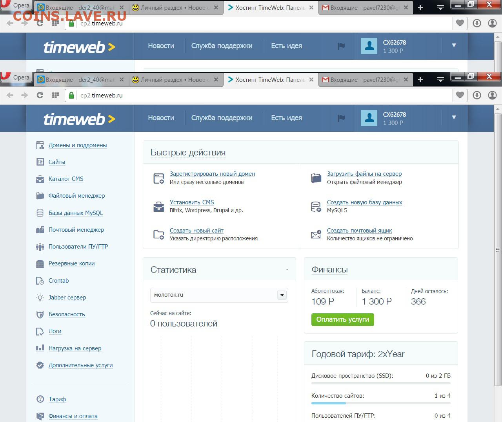This screenshot has height=422, width=502.
Task: Open new tab plus button in lower window
Action: [420, 79]
